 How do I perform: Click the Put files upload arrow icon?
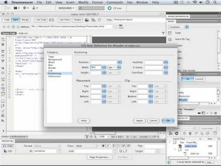point(190,133)
